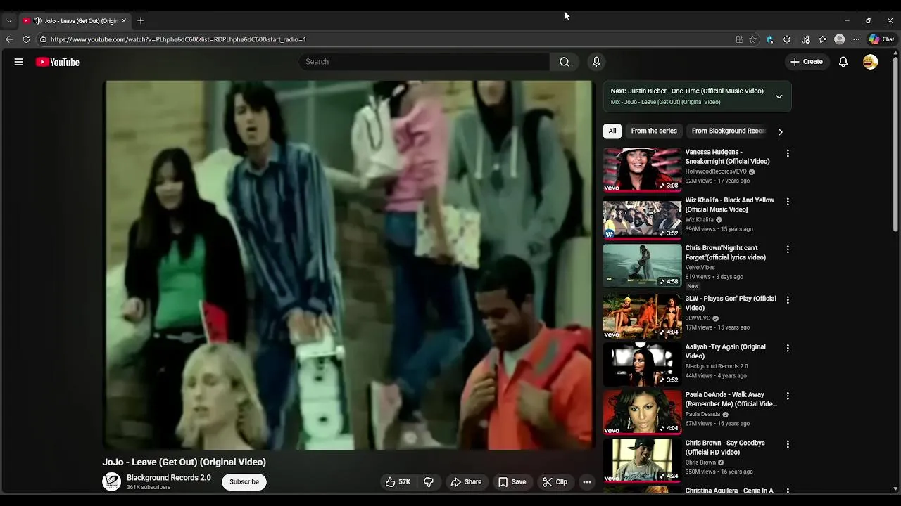Open more actions ellipsis under the video
901x506 pixels.
point(587,482)
